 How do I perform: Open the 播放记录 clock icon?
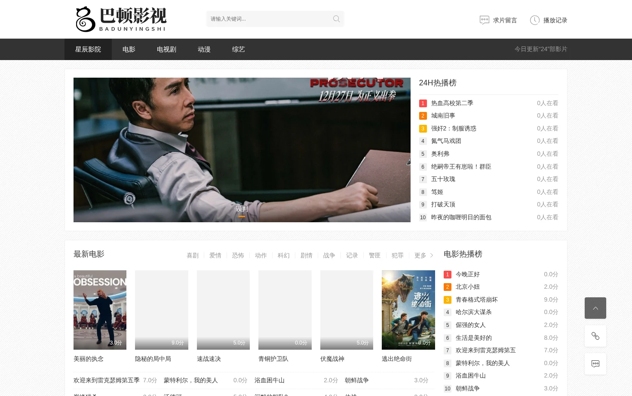(x=535, y=20)
